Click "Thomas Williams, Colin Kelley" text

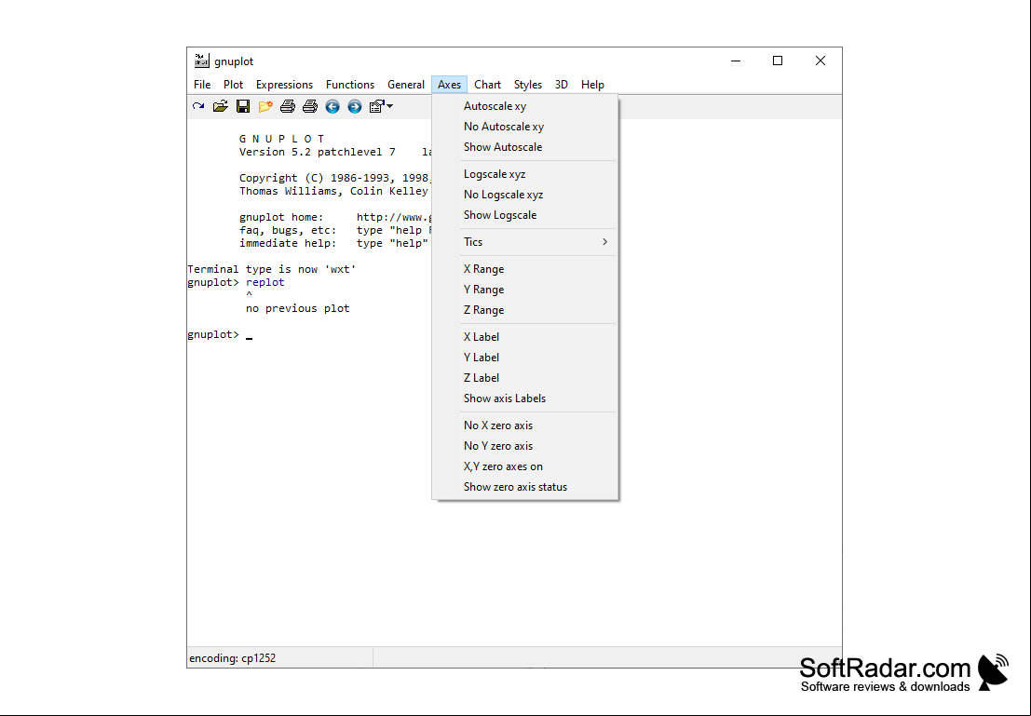pyautogui.click(x=334, y=191)
